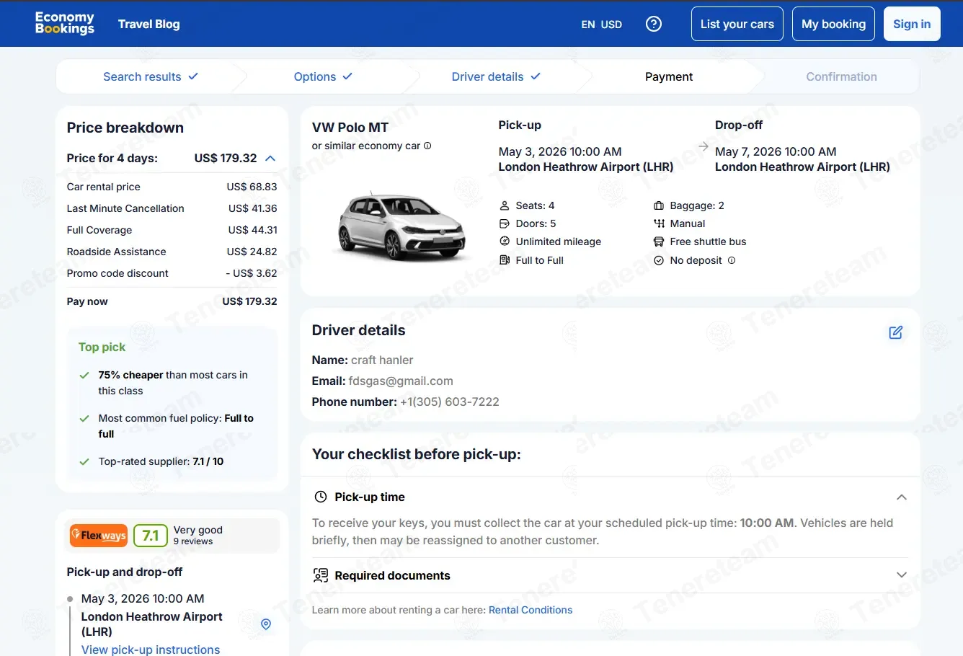This screenshot has width=963, height=656.
Task: Click the Baggage suitcase icon
Action: pos(659,205)
